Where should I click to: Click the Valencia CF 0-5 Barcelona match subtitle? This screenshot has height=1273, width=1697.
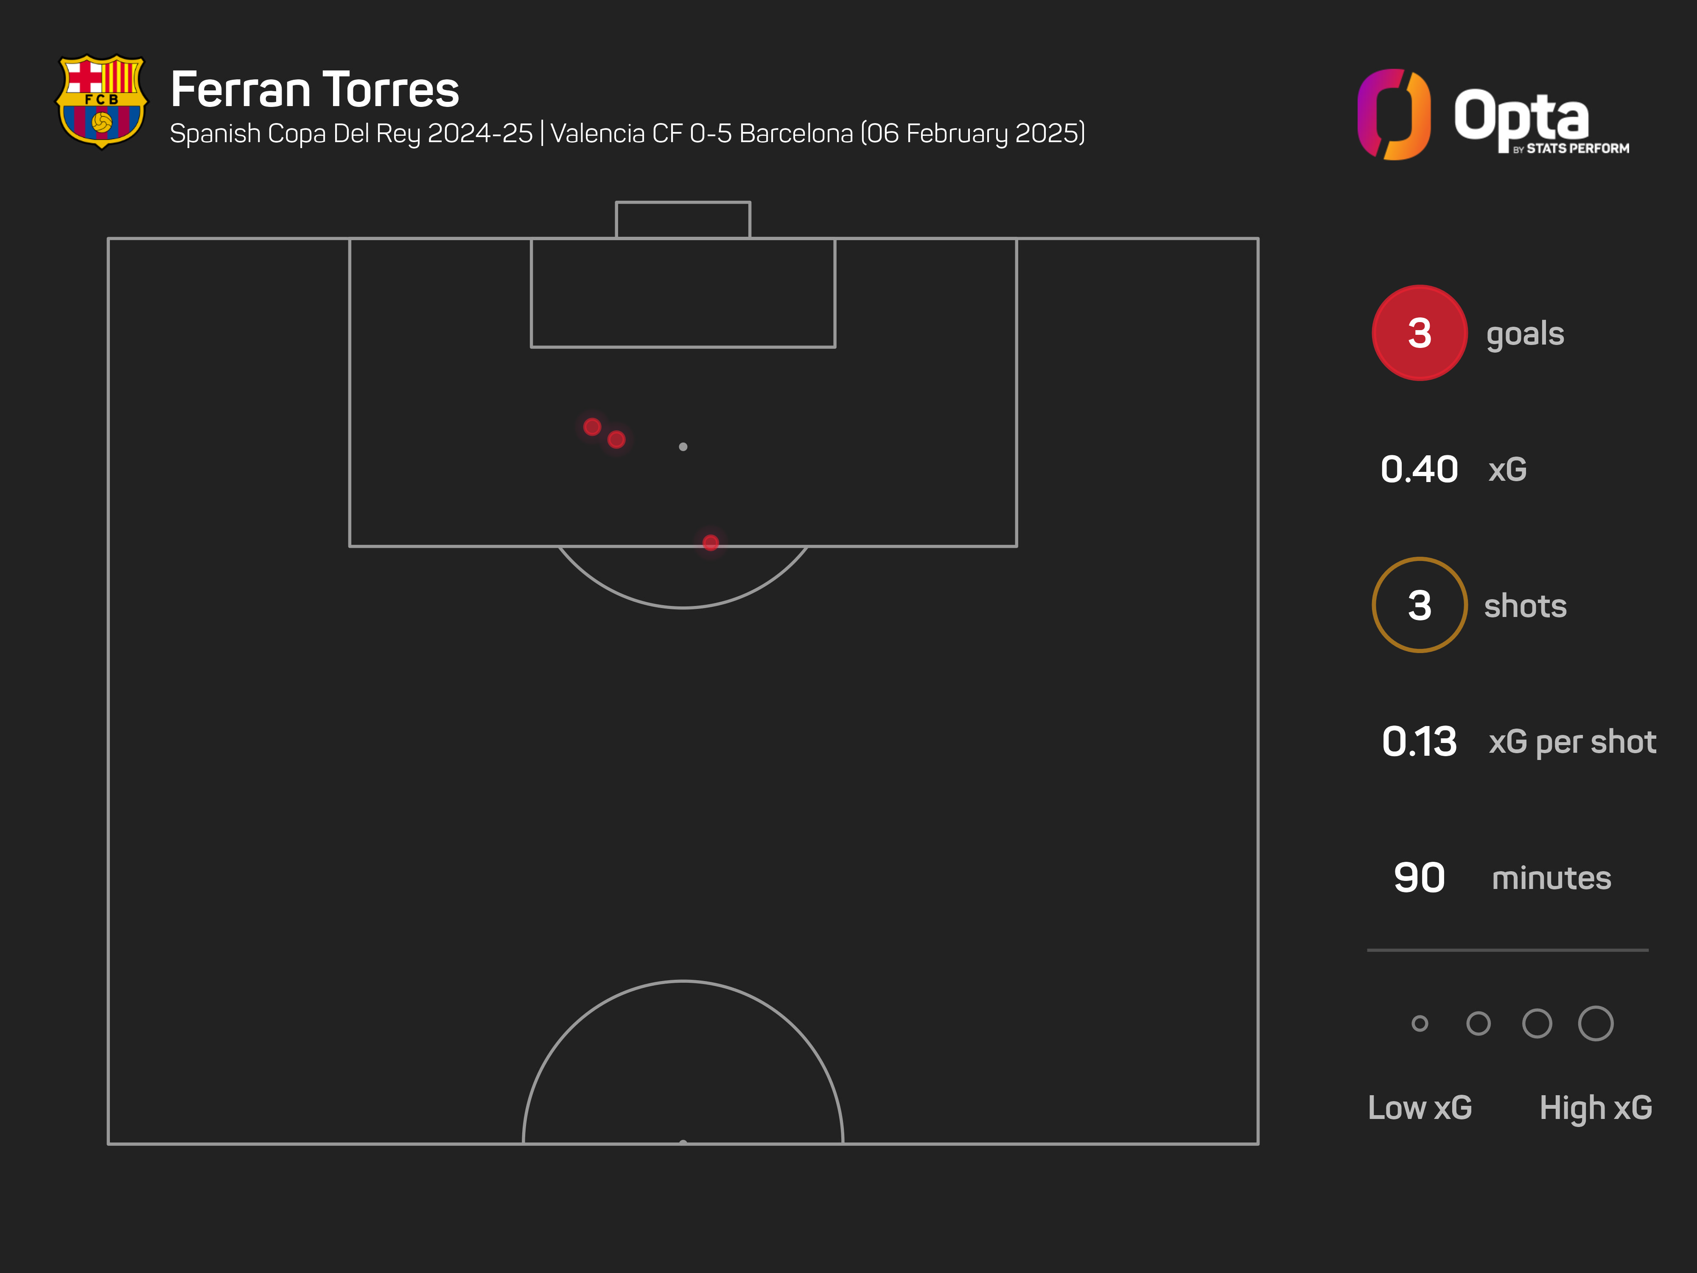pyautogui.click(x=817, y=134)
